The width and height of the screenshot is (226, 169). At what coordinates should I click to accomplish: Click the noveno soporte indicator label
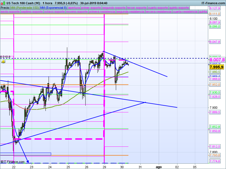(x=77, y=12)
